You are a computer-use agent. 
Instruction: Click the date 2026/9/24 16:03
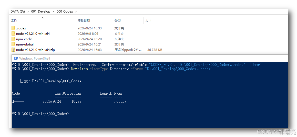pos(90,50)
